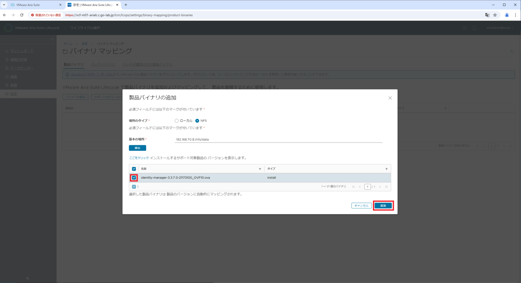Image resolution: width=521 pixels, height=283 pixels.
Task: Click the 基本の場所 path input field
Action: point(278,140)
